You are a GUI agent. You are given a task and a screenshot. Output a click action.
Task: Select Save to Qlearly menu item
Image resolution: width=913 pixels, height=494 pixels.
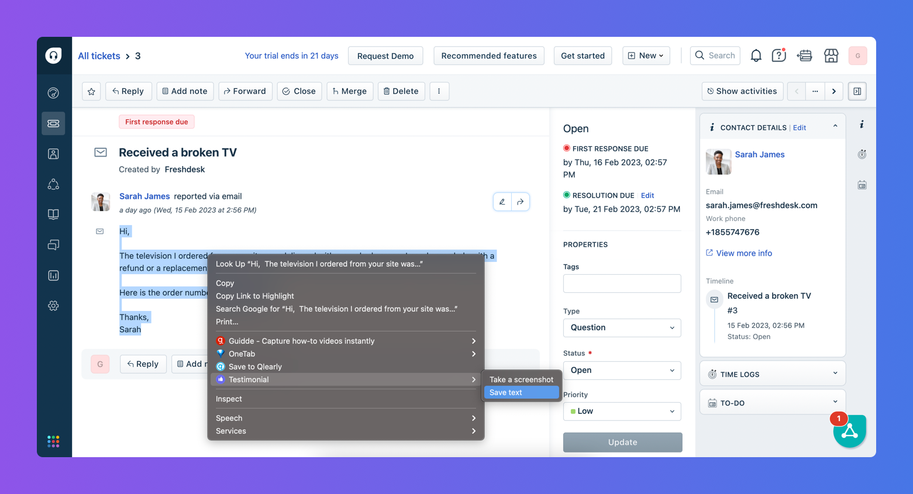tap(346, 367)
